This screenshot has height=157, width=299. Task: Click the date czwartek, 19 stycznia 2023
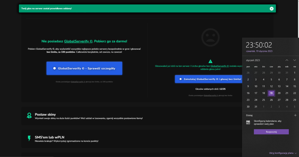[x=259, y=51]
